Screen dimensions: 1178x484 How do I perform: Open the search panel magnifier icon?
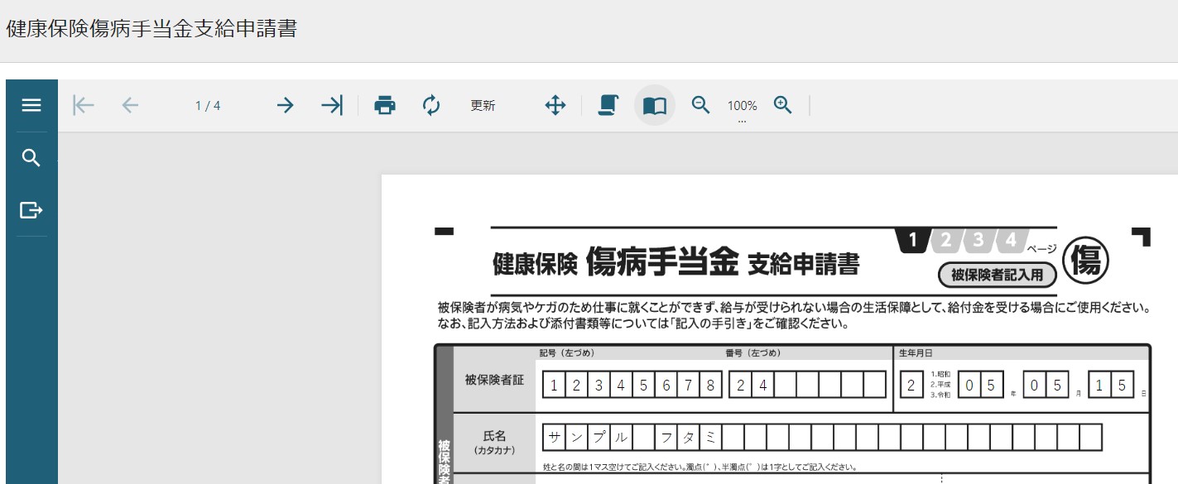pos(31,158)
